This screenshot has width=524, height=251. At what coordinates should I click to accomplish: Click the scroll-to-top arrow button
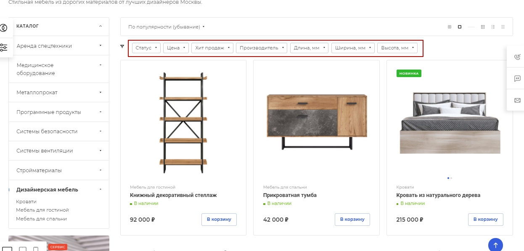(495, 245)
